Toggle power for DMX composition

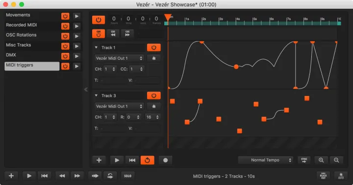pos(65,56)
